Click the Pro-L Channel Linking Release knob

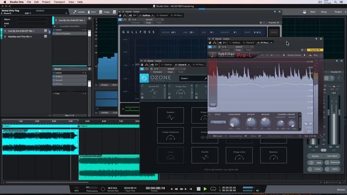click(x=292, y=123)
